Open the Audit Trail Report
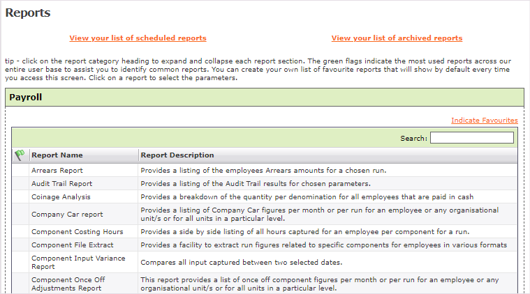This screenshot has width=530, height=294. coord(61,184)
